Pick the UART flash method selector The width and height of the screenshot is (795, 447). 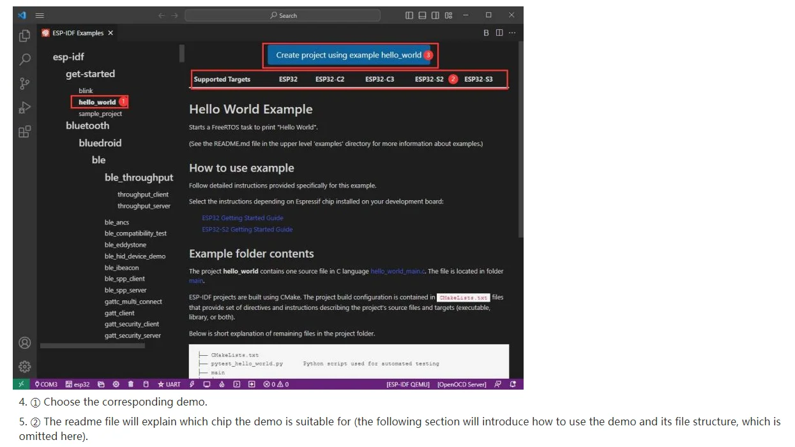pos(169,385)
